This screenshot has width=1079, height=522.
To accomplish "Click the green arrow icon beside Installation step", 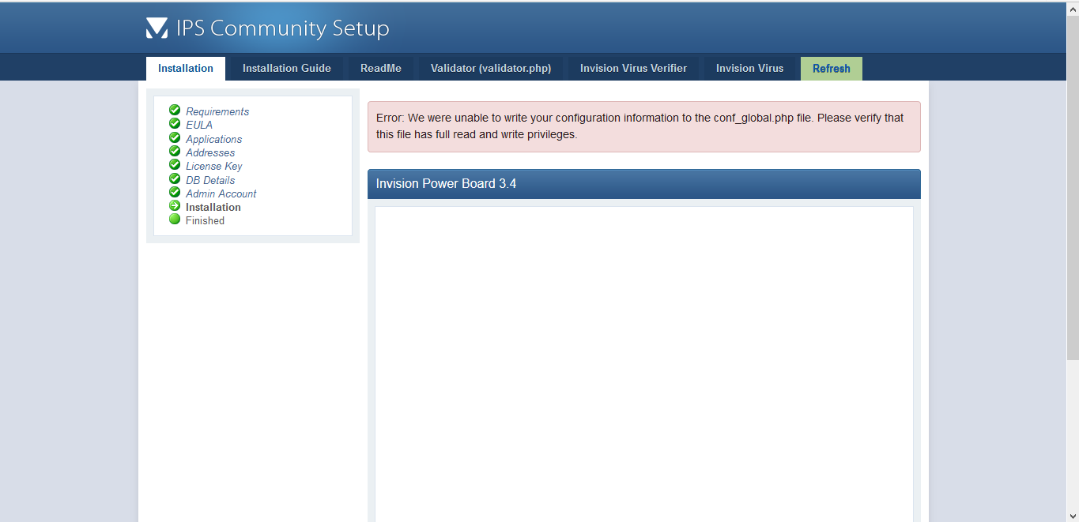I will pos(175,205).
